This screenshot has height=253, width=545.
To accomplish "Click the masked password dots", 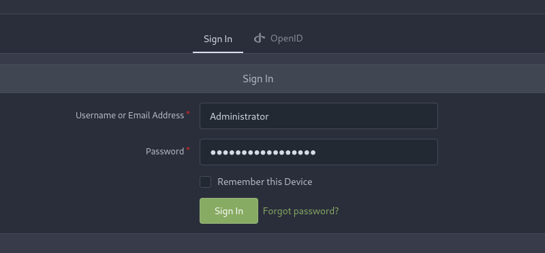I will 263,152.
